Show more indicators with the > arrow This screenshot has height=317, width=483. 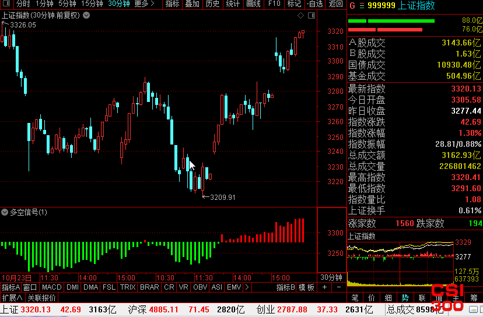[x=247, y=287]
